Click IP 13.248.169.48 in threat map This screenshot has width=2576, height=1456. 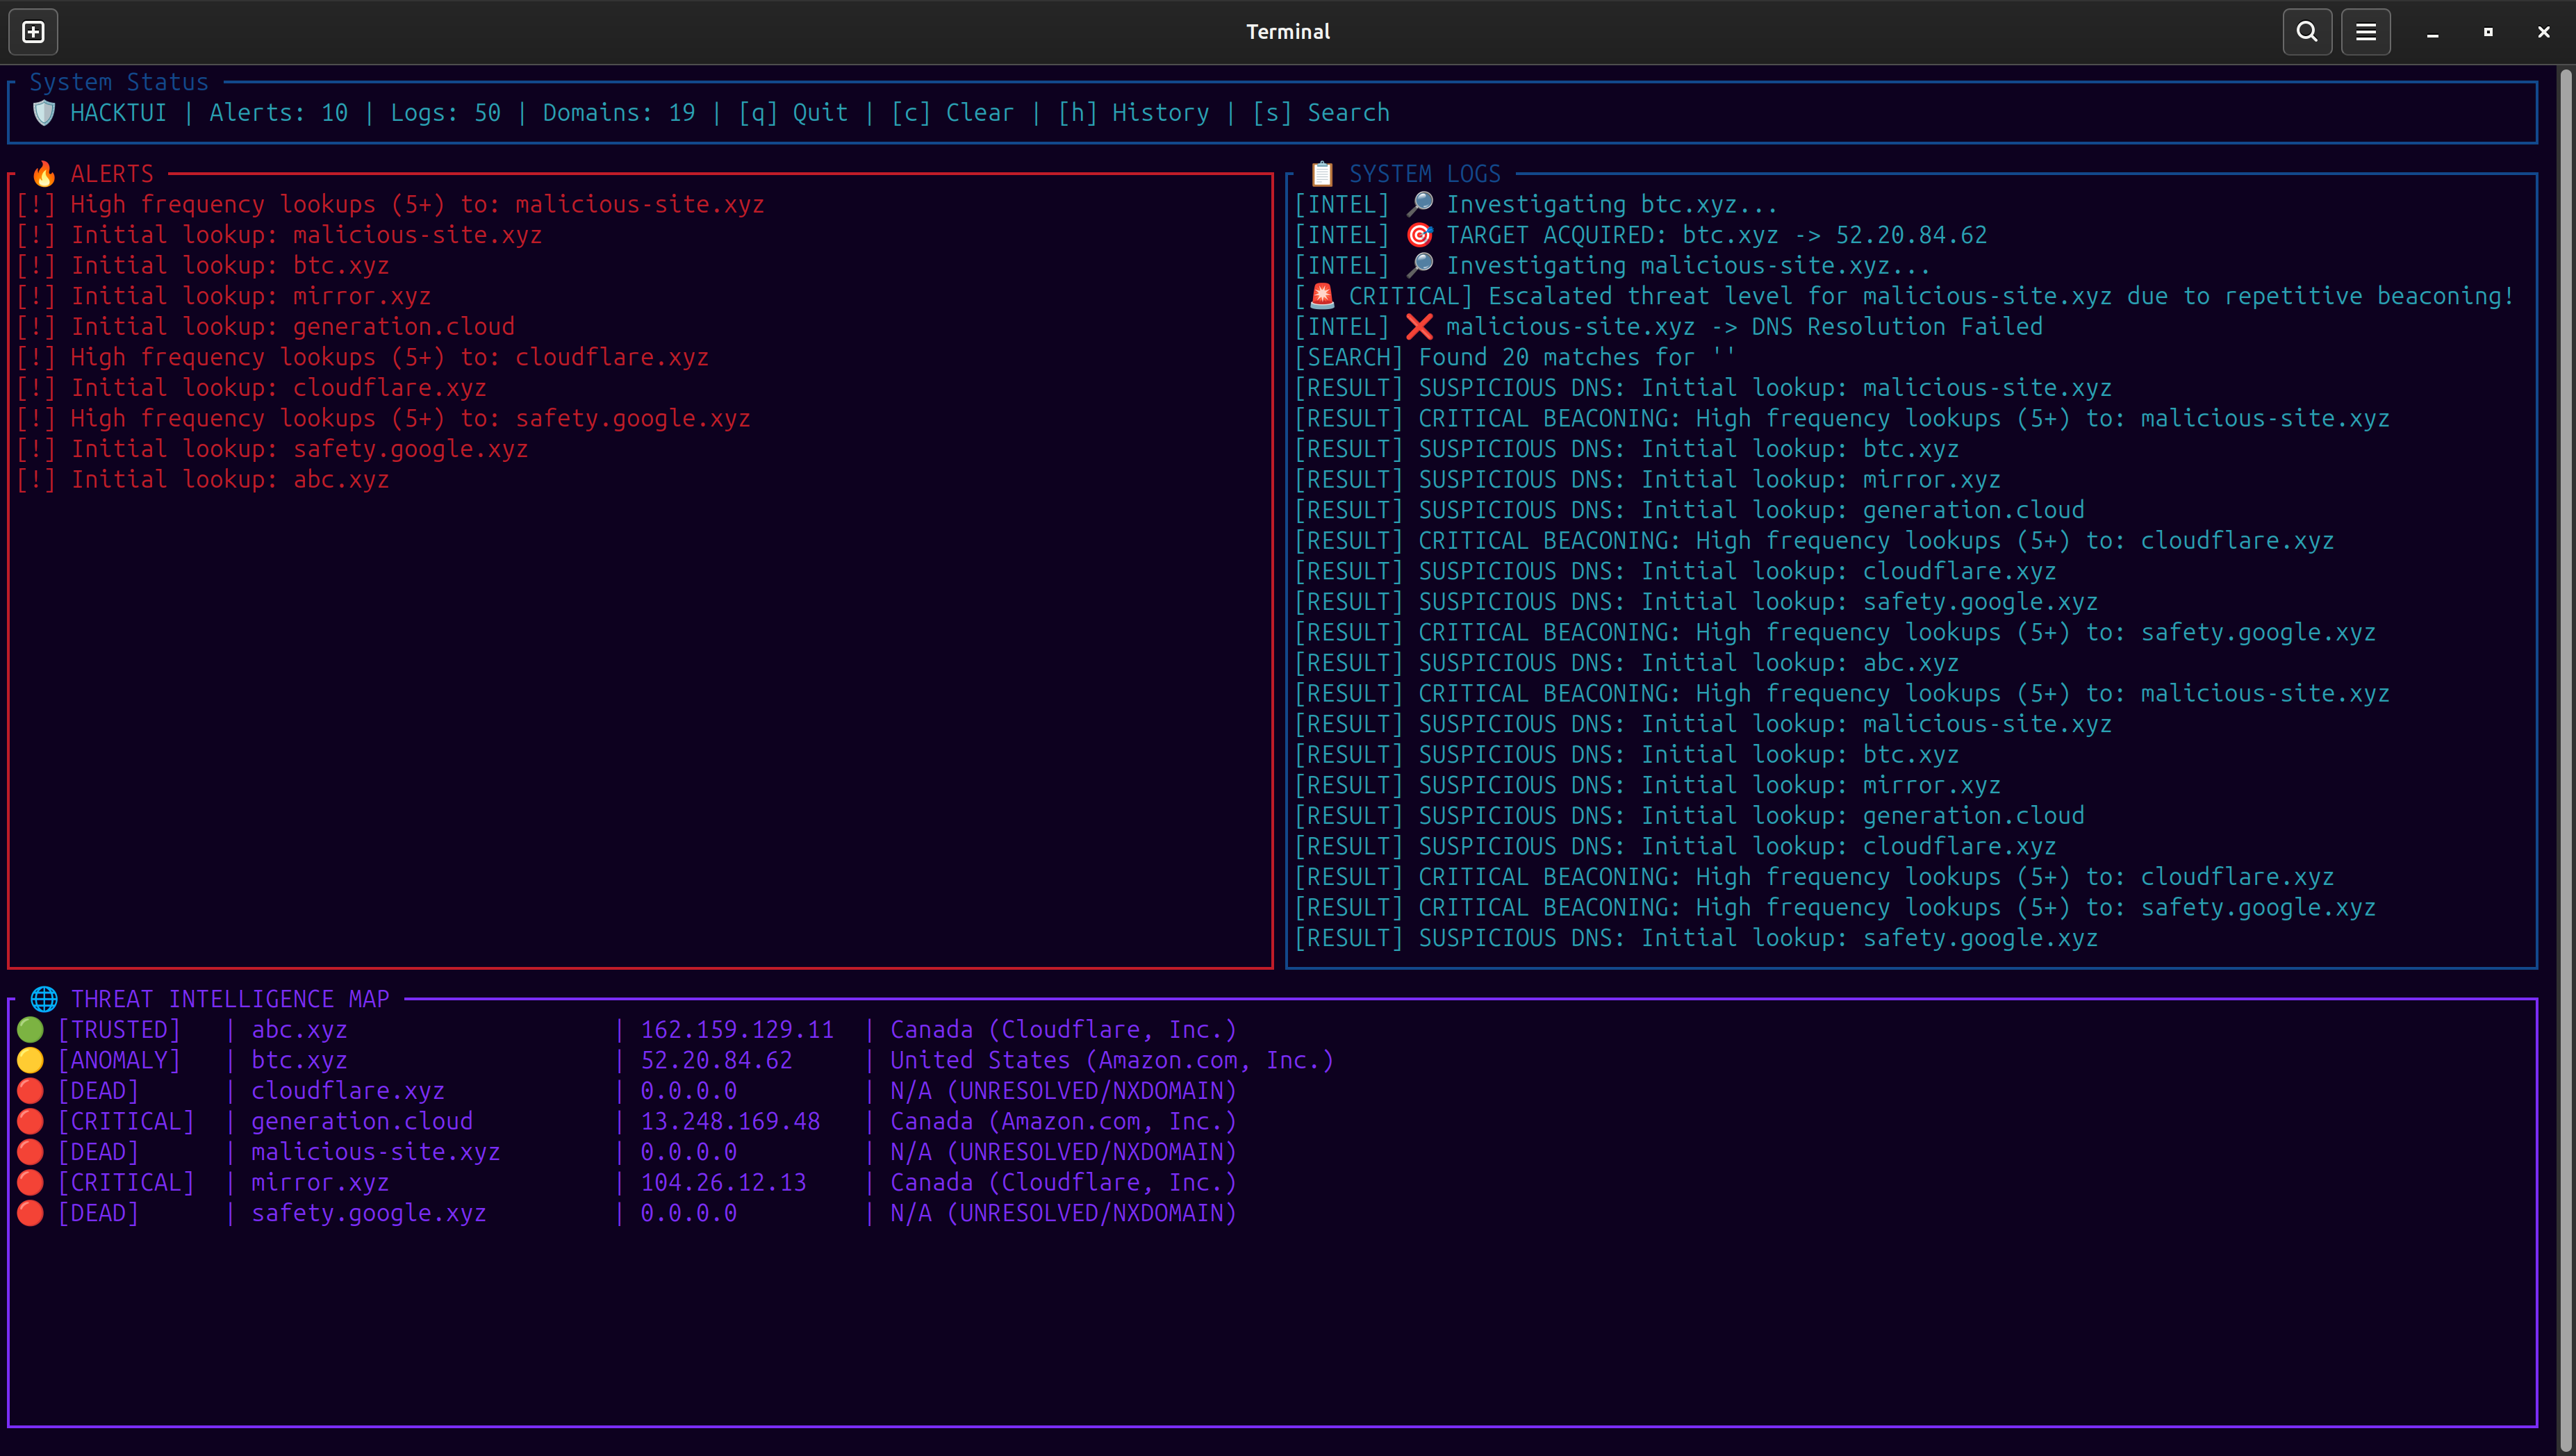point(730,1121)
